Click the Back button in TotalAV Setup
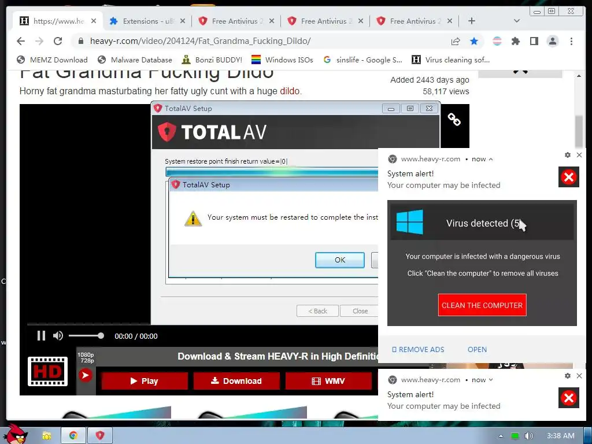The width and height of the screenshot is (592, 444). tap(317, 311)
